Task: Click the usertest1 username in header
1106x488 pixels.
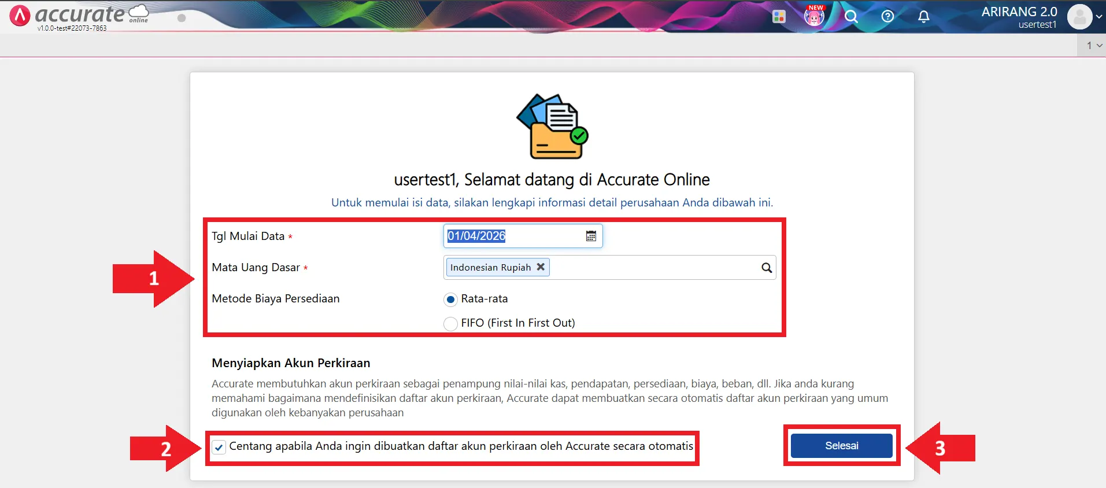Action: [1037, 25]
